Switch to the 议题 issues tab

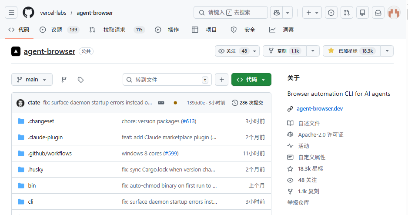pos(59,30)
